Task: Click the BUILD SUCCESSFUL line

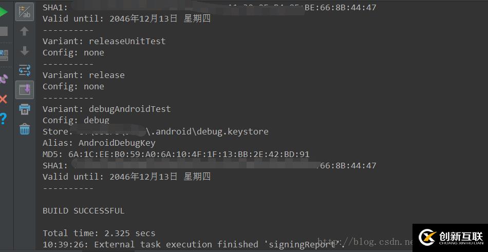Action: 83,210
